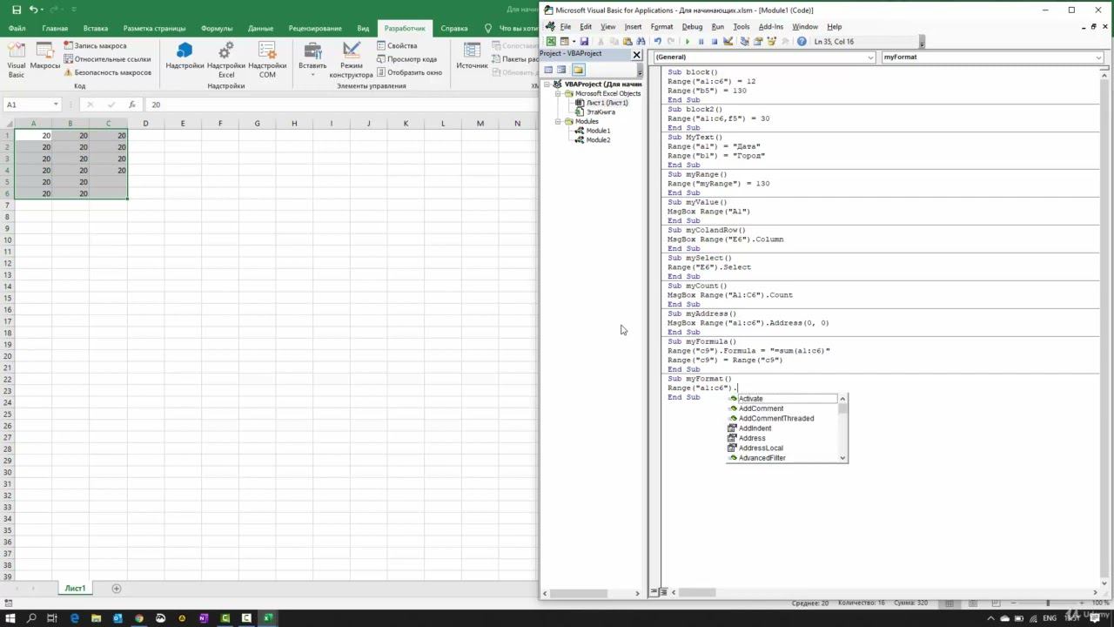Image resolution: width=1114 pixels, height=627 pixels.
Task: Open the Данные tab
Action: (260, 28)
